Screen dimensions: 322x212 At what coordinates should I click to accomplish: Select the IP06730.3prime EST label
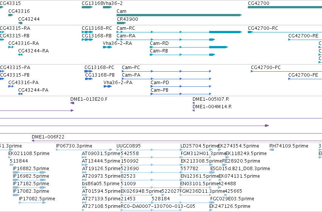click(74, 146)
